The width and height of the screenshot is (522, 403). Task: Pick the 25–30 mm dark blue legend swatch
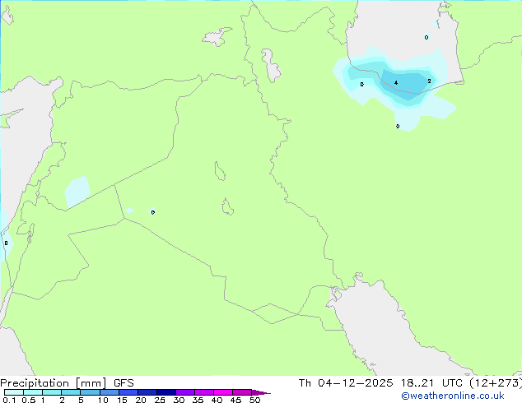(x=166, y=392)
